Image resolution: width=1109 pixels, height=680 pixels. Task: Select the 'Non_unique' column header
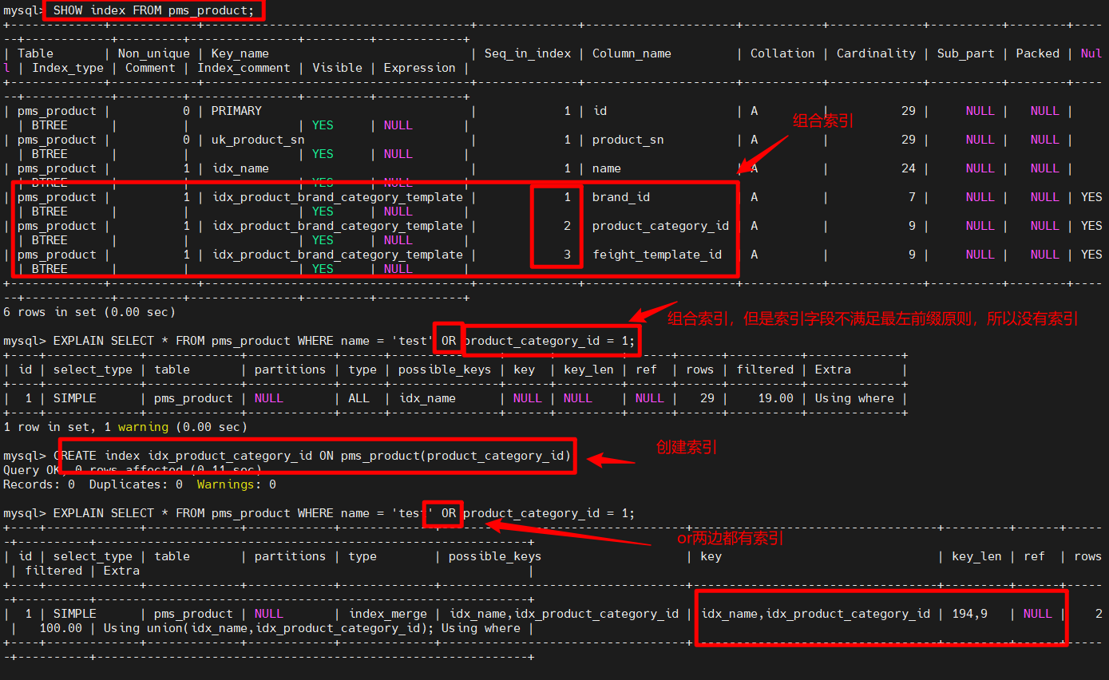[x=153, y=53]
